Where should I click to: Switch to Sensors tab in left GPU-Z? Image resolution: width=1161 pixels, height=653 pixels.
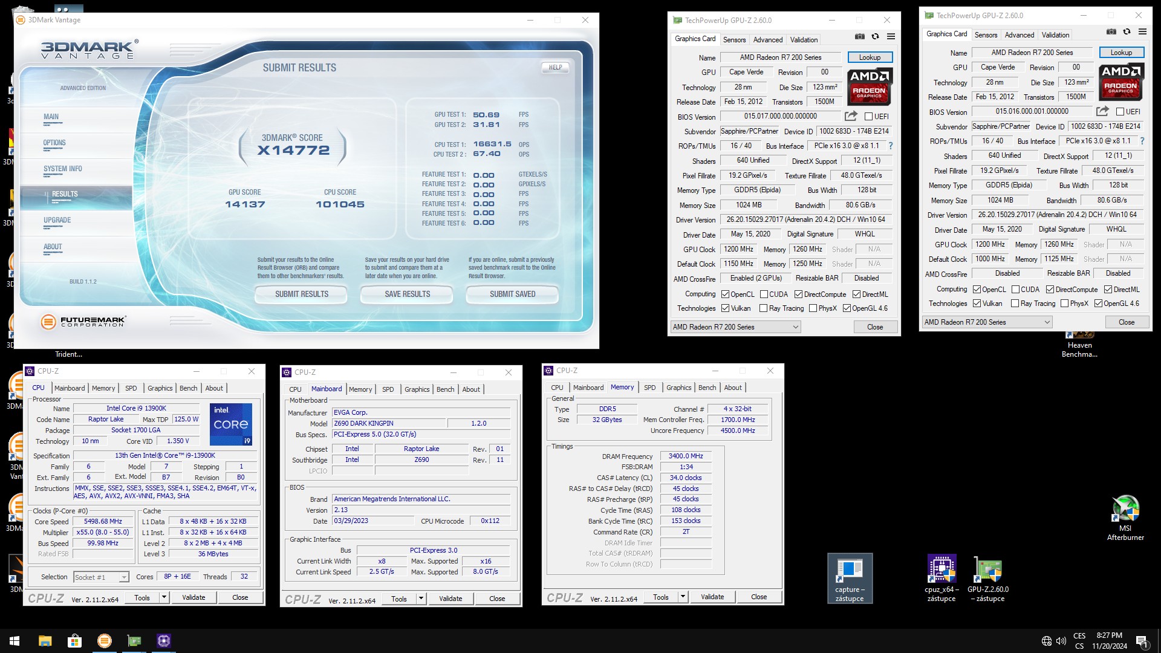[734, 40]
